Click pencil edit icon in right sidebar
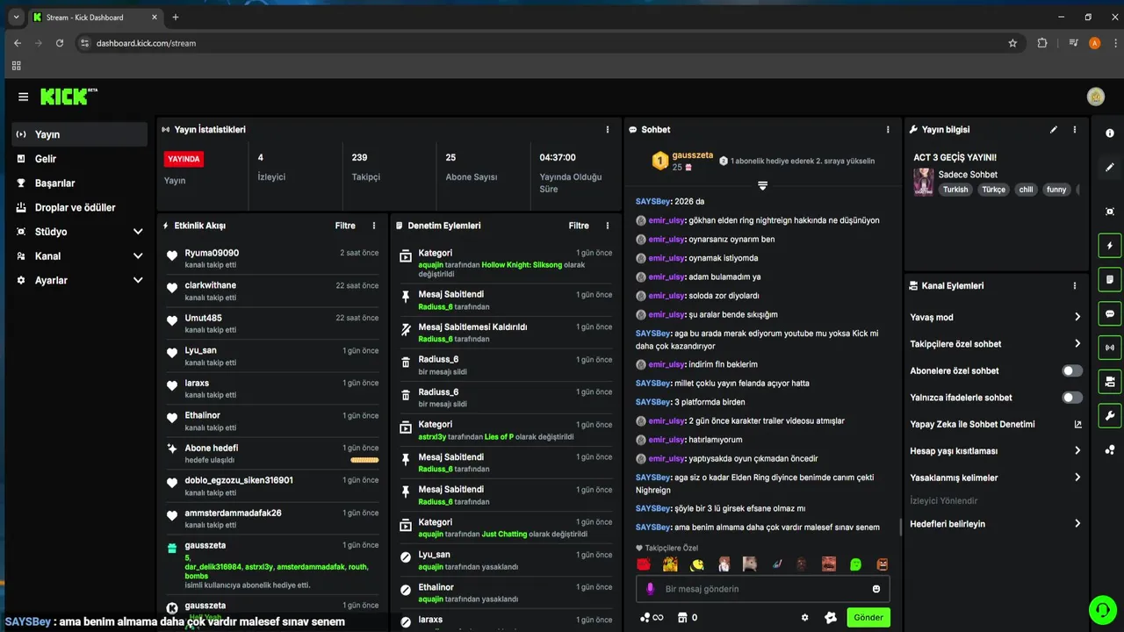 pyautogui.click(x=1110, y=167)
